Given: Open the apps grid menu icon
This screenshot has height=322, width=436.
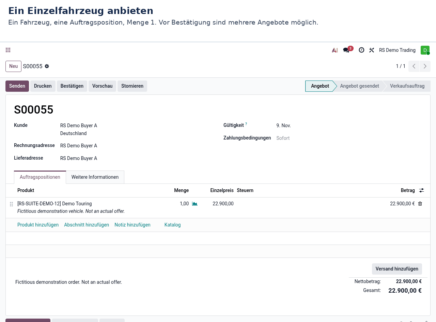Looking at the screenshot, I should 8,50.
